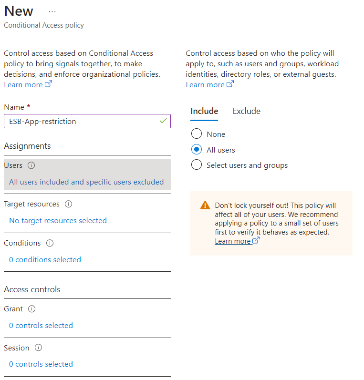Open 0 conditions selected link
This screenshot has height=380, width=364.
pos(45,259)
